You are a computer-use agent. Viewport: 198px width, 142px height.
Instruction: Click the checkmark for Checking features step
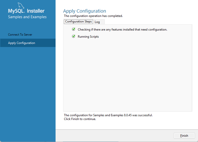pos(74,29)
